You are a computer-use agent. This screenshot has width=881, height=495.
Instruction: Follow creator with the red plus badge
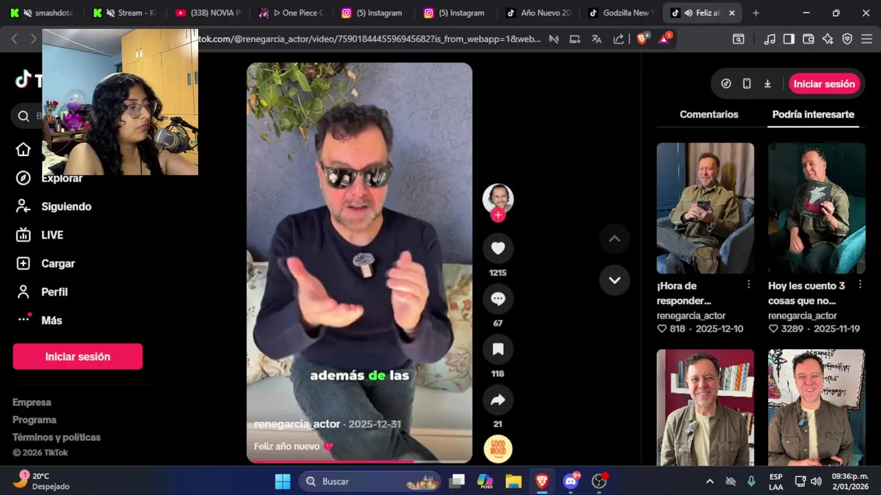click(498, 215)
